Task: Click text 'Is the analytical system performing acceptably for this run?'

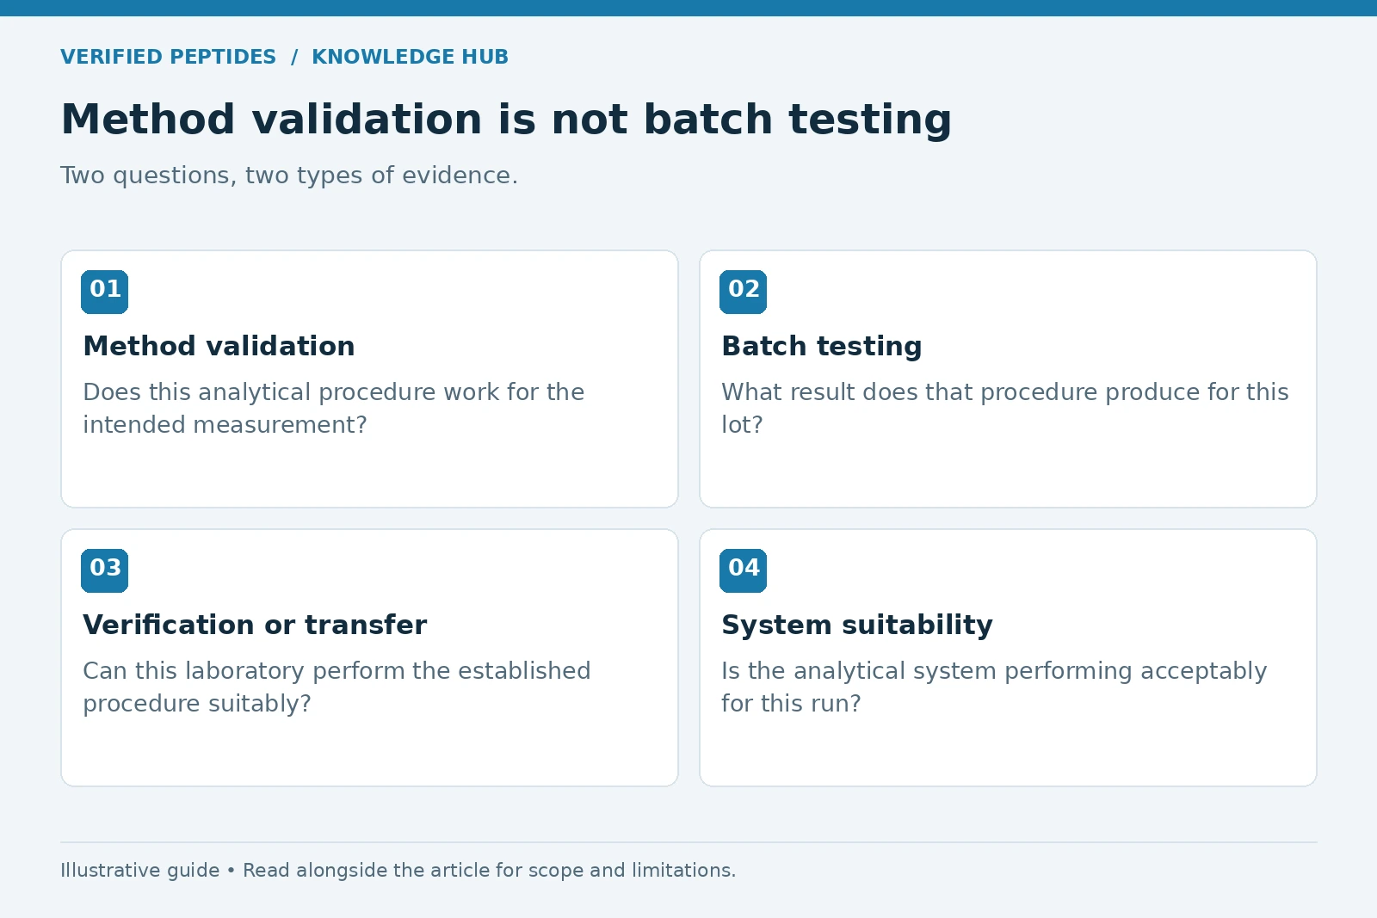Action: (994, 687)
